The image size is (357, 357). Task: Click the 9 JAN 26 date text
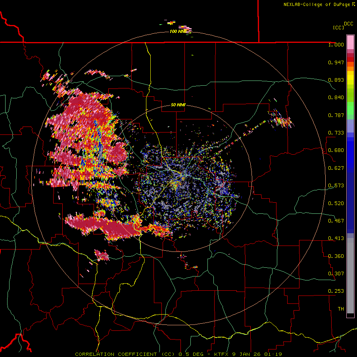(247, 354)
